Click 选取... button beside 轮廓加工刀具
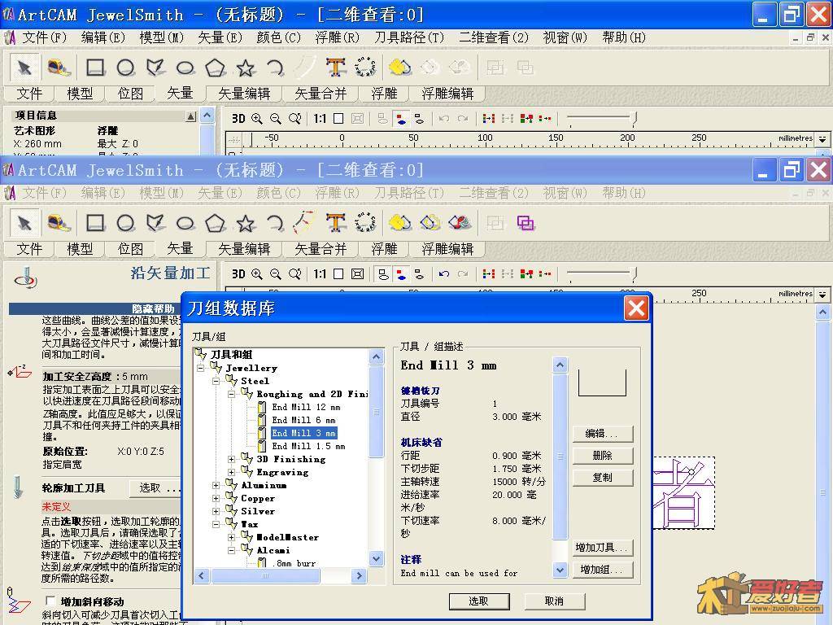The height and width of the screenshot is (625, 833). (x=157, y=488)
